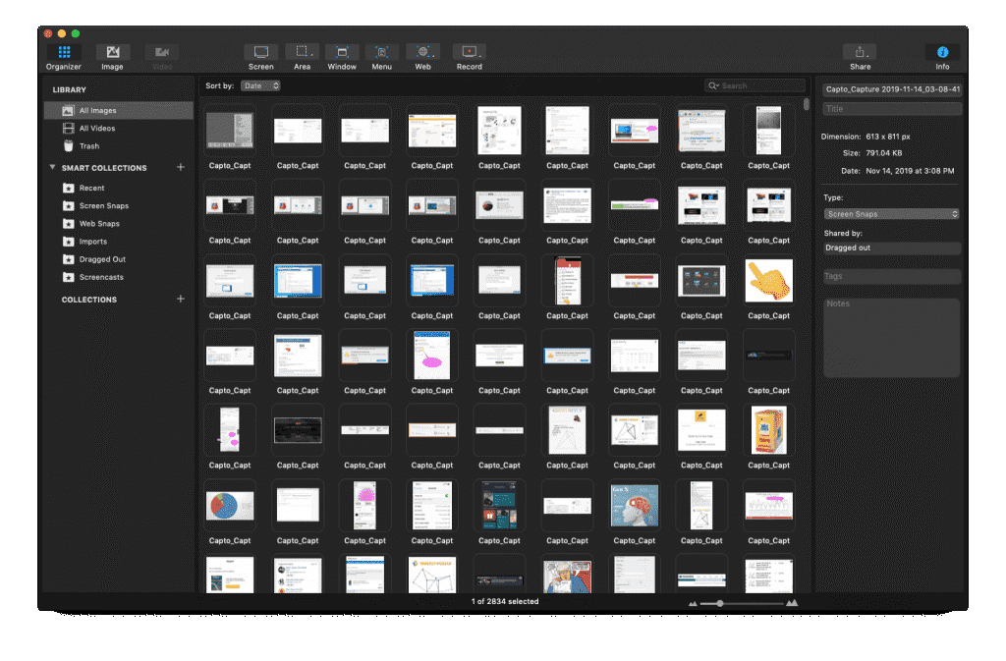Click the Tags input field
Viewport: 1006px width, 661px height.
[x=892, y=277]
